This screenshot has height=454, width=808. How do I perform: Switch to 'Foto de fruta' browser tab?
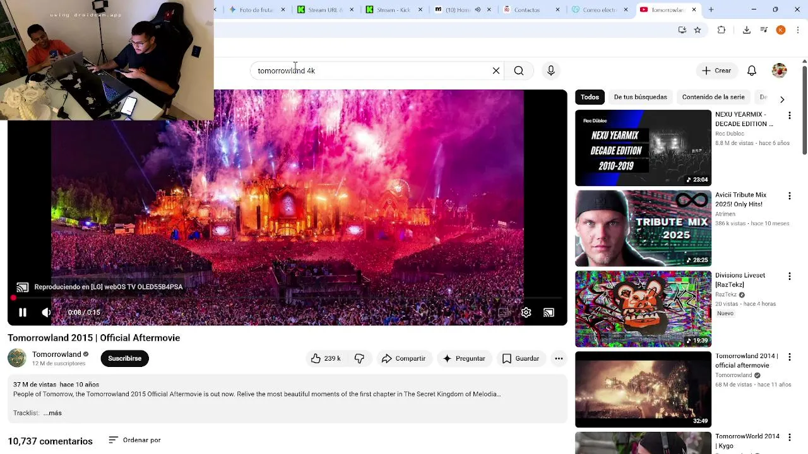pyautogui.click(x=252, y=9)
